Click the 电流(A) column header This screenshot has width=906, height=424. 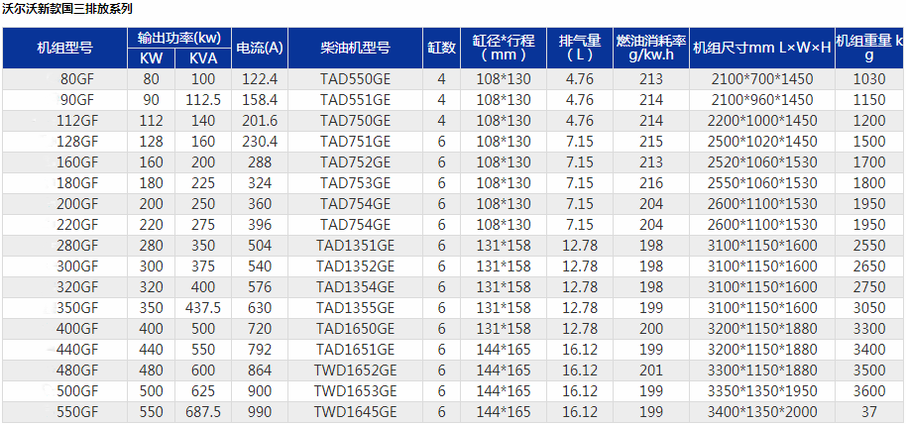click(x=260, y=48)
